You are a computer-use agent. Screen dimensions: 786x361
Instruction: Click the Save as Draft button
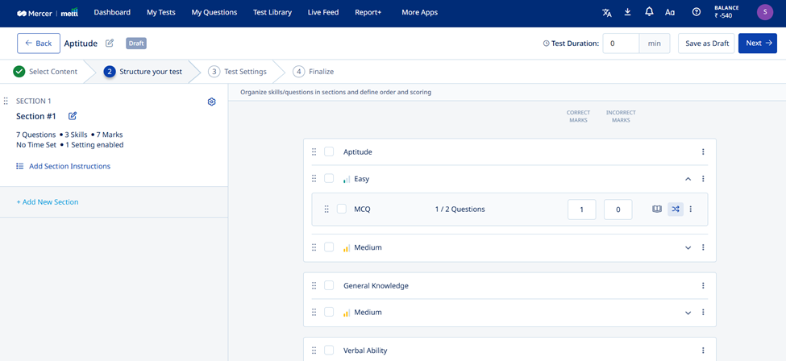click(x=707, y=44)
